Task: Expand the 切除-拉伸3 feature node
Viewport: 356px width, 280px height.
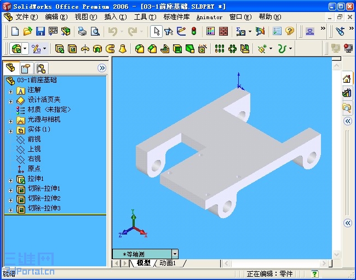Action: (10, 210)
